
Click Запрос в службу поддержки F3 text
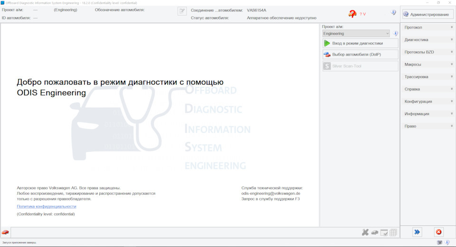pyautogui.click(x=270, y=199)
